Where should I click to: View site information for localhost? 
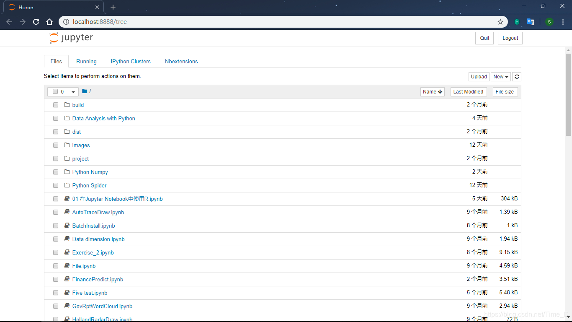point(66,22)
